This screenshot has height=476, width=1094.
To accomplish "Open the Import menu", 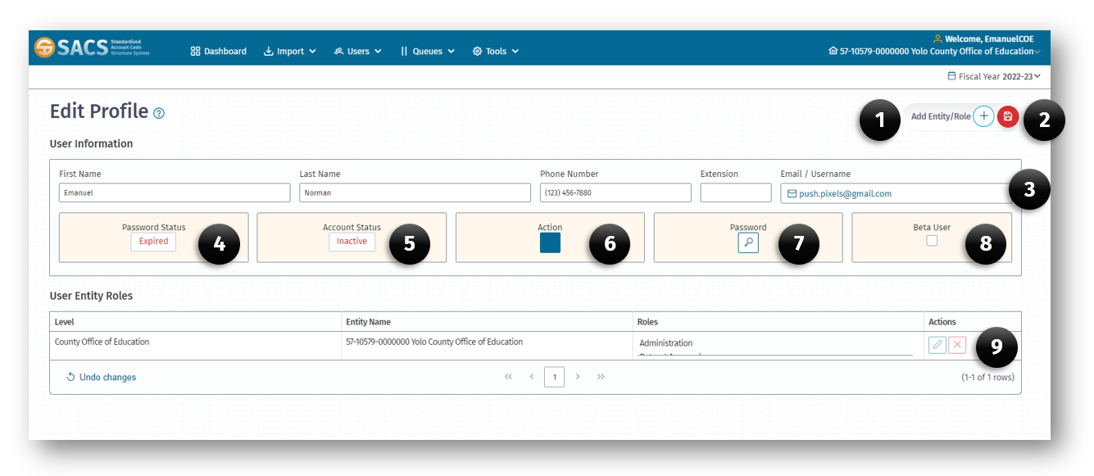I will coord(289,51).
